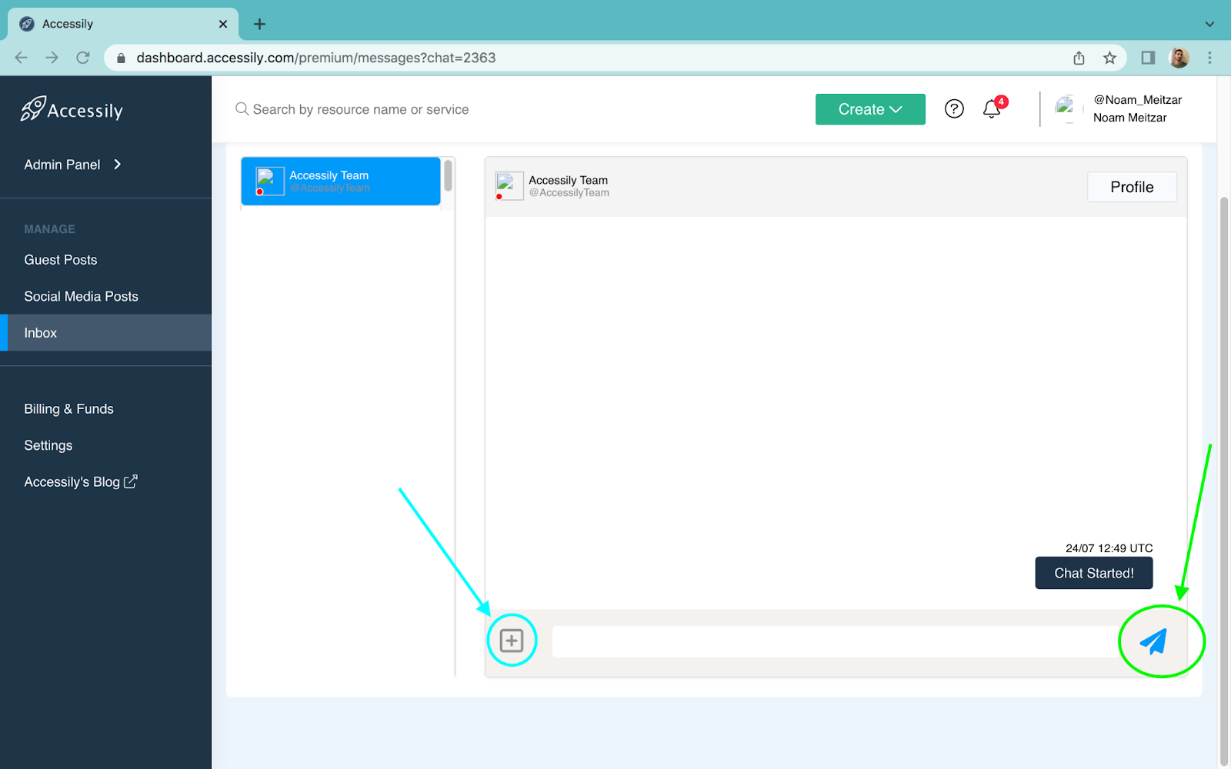Click the search magnifier icon
This screenshot has height=769, width=1231.
(x=242, y=109)
